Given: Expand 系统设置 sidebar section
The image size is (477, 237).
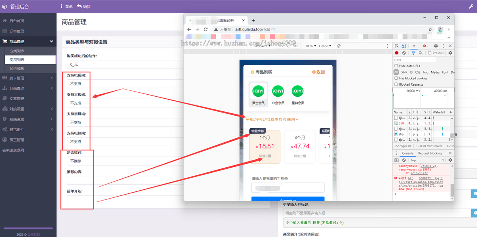Looking at the screenshot, I should pyautogui.click(x=28, y=119).
